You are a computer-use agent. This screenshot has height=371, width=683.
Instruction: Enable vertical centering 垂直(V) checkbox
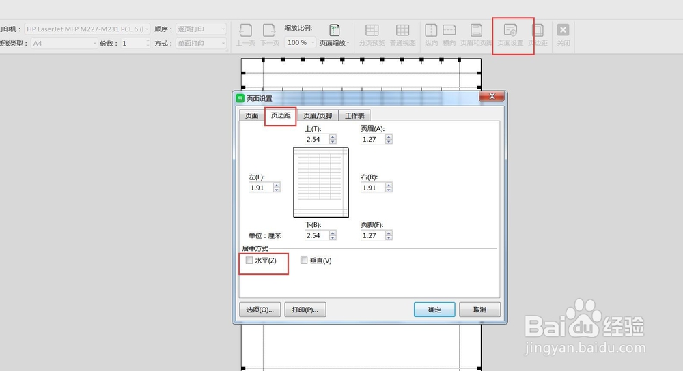(x=304, y=260)
